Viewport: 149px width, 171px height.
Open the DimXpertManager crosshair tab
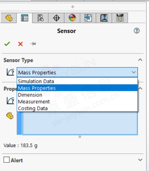[x=56, y=18]
